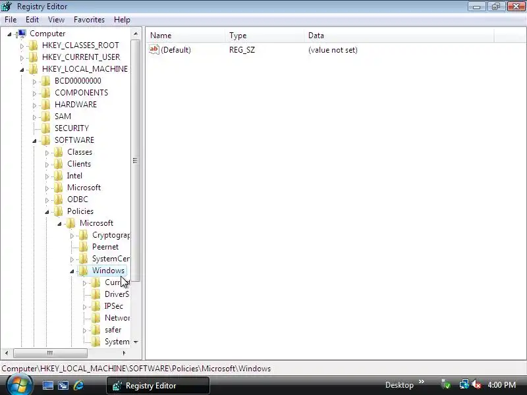Collapse the selected Windows key arrow
The width and height of the screenshot is (527, 395).
click(x=72, y=271)
